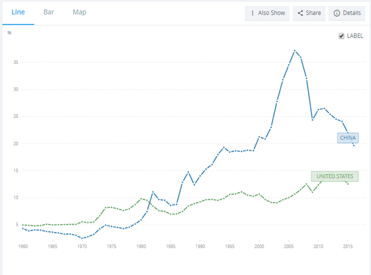Click the last point of China's line
371x275 pixels.
[x=353, y=145]
